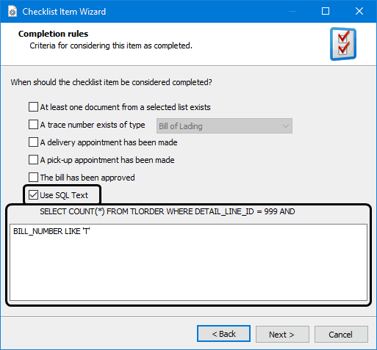
Task: Tick 'A delivery appointment has been made' checkbox
Action: pyautogui.click(x=33, y=142)
